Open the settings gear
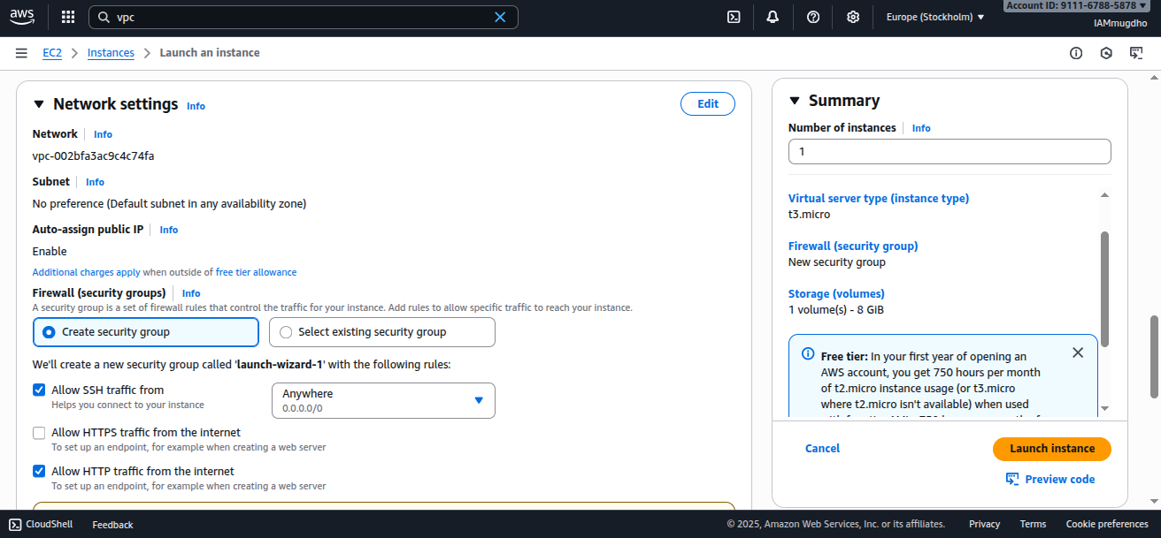The image size is (1161, 538). click(852, 16)
